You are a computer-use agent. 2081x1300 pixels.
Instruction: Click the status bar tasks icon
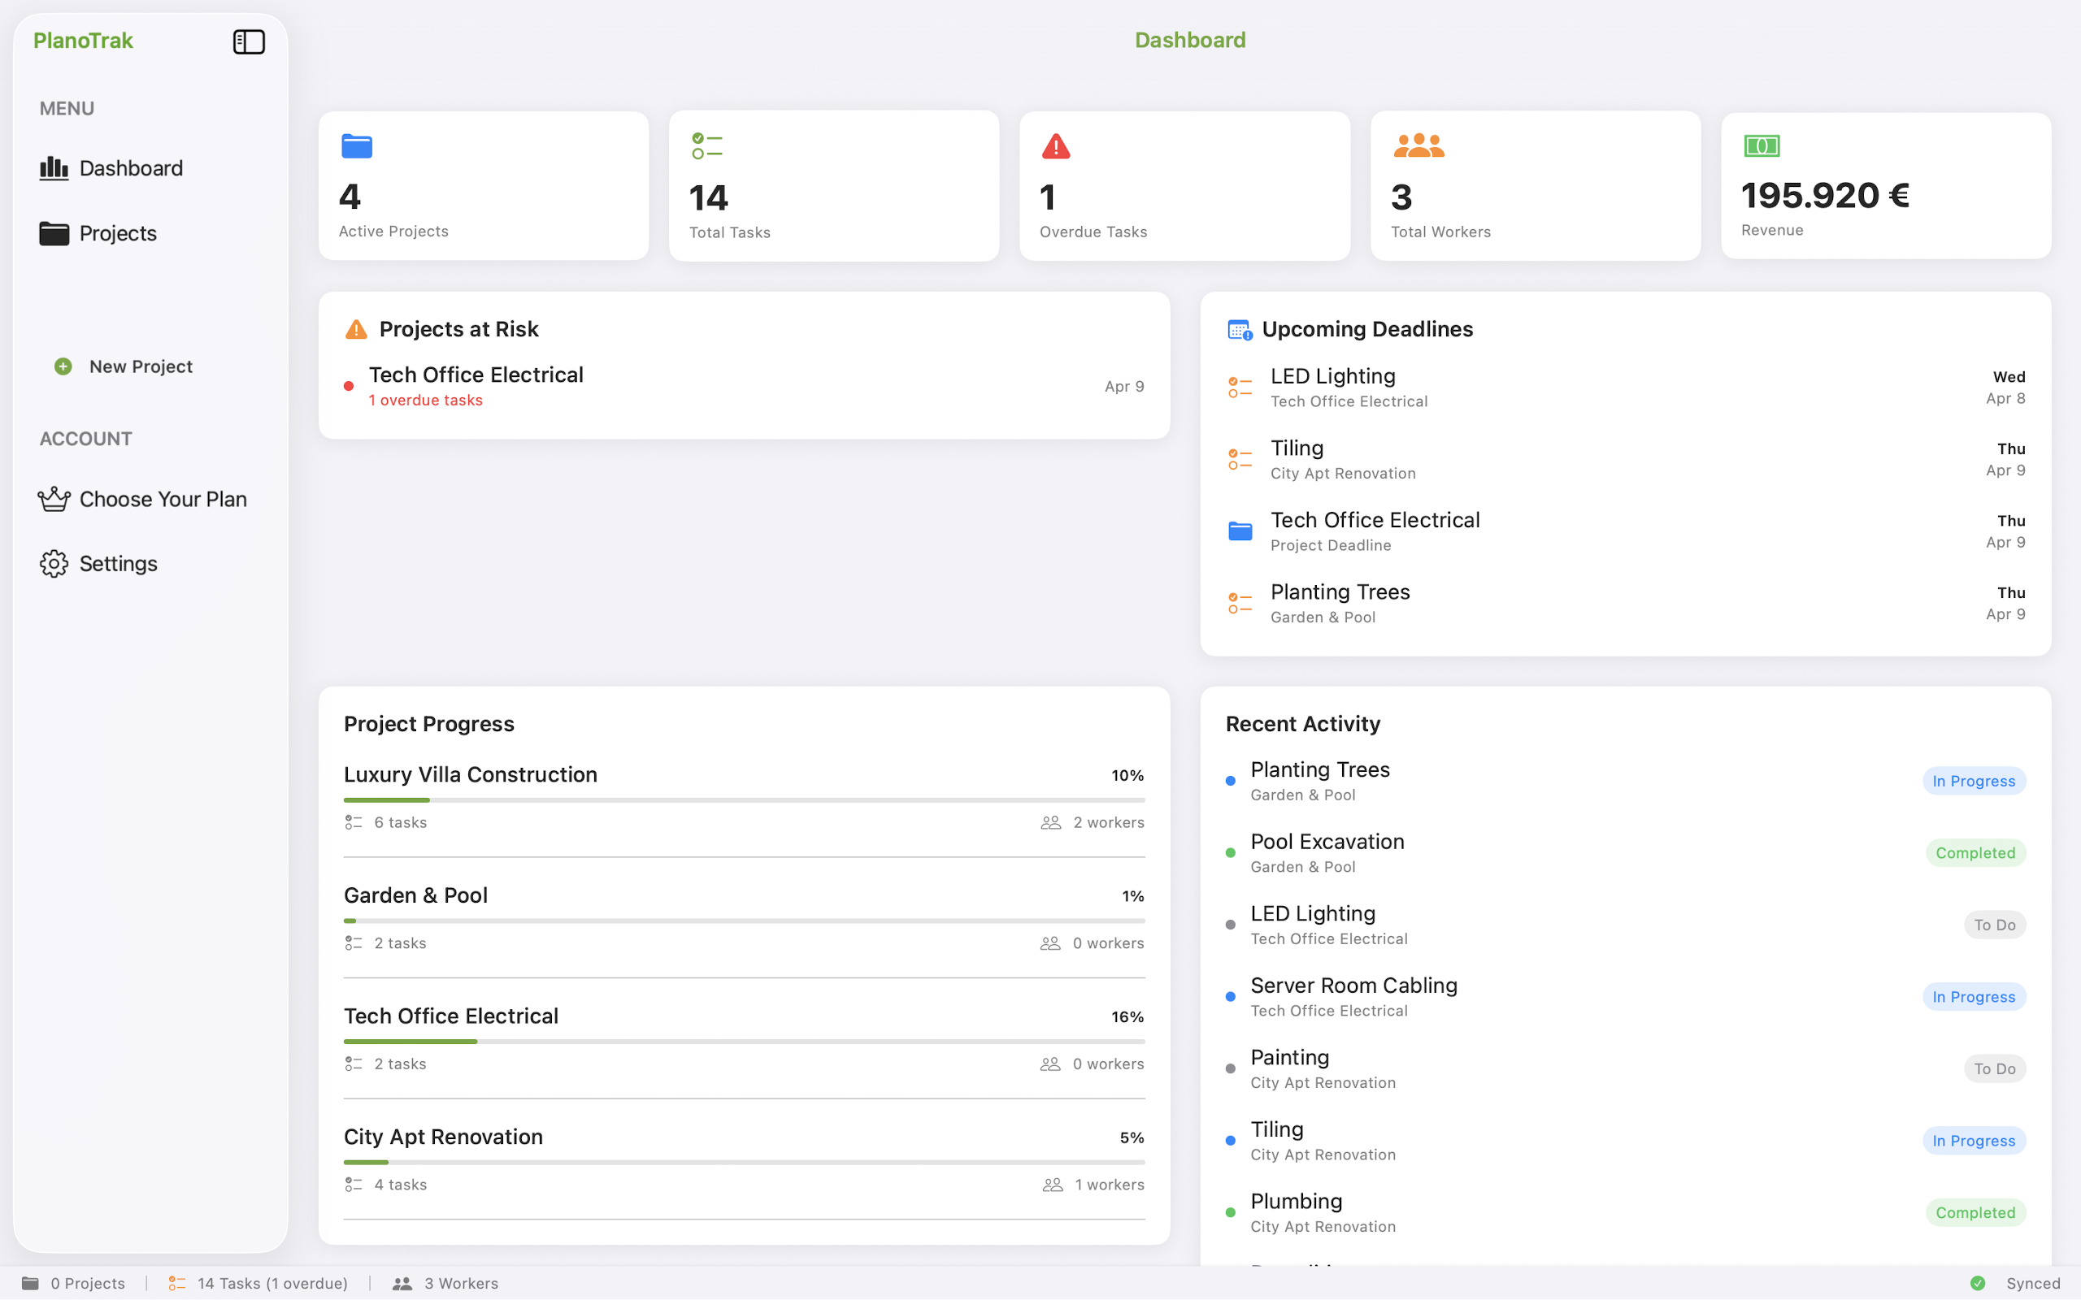(x=176, y=1283)
